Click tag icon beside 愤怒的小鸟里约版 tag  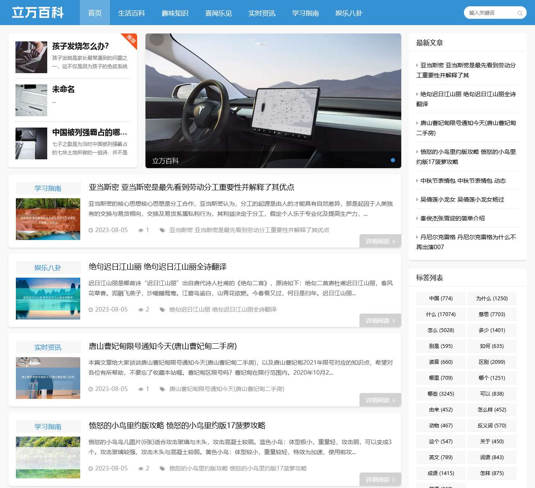tap(162, 468)
